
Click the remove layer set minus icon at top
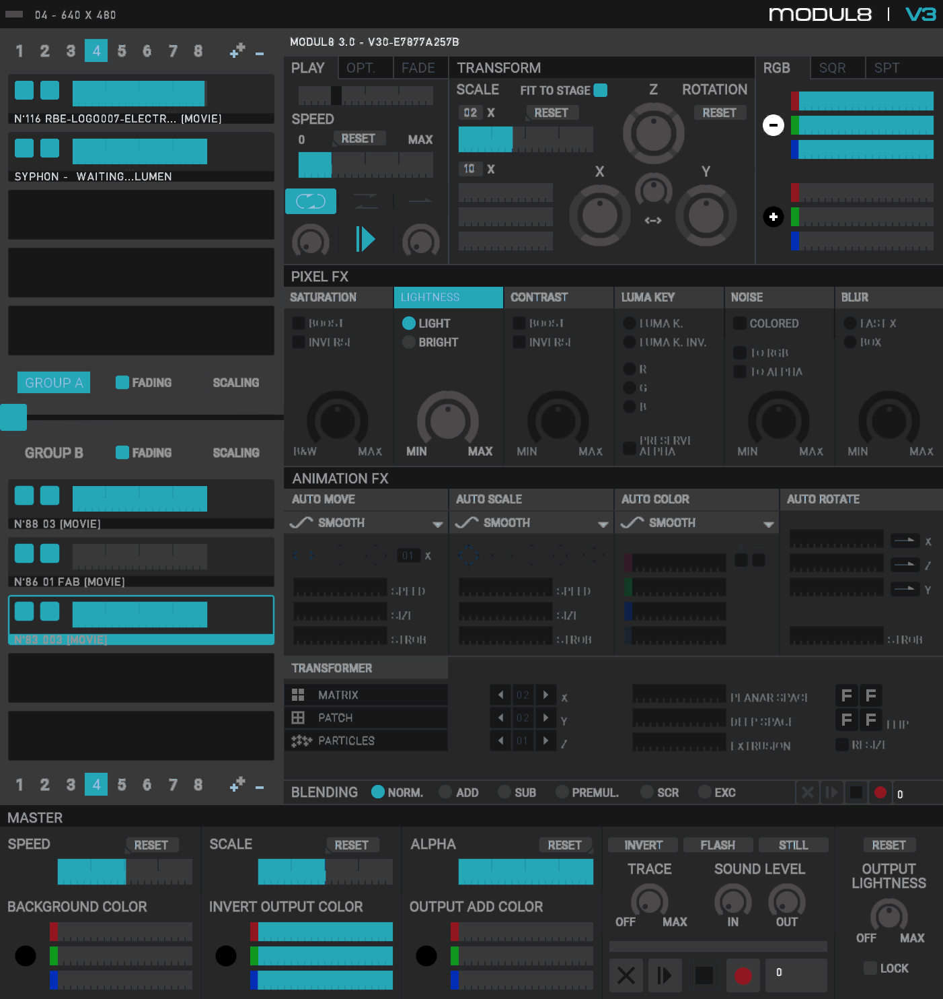click(260, 53)
